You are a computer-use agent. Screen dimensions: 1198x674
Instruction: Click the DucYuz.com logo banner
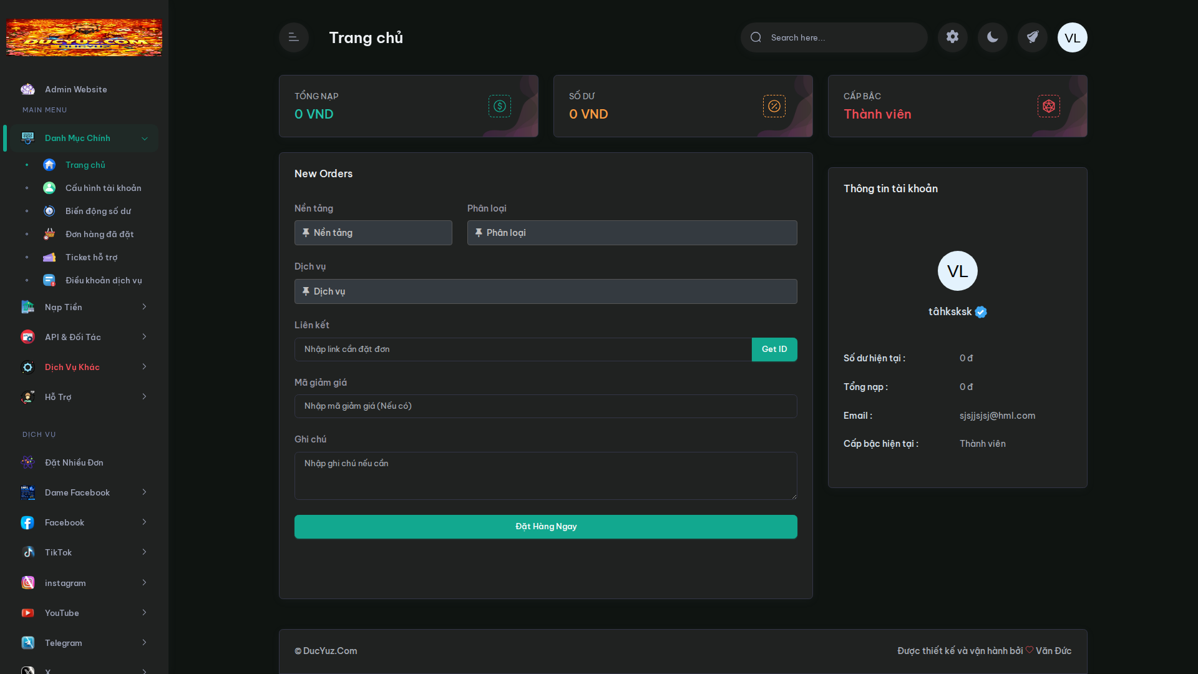(84, 37)
